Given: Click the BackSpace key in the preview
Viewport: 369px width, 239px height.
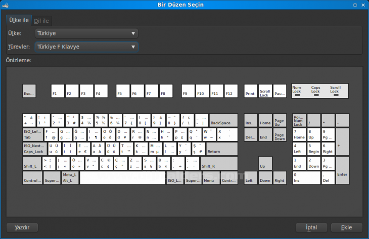Looking at the screenshot, I should (223, 120).
